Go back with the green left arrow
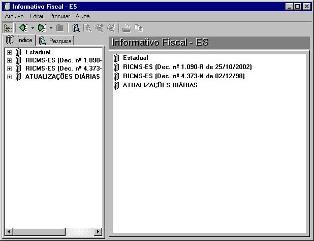Screen dimensions: 314x241 pos(23,28)
